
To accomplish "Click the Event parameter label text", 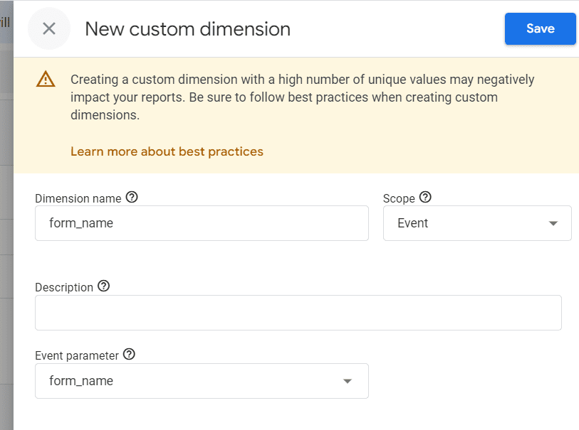I will coord(77,355).
